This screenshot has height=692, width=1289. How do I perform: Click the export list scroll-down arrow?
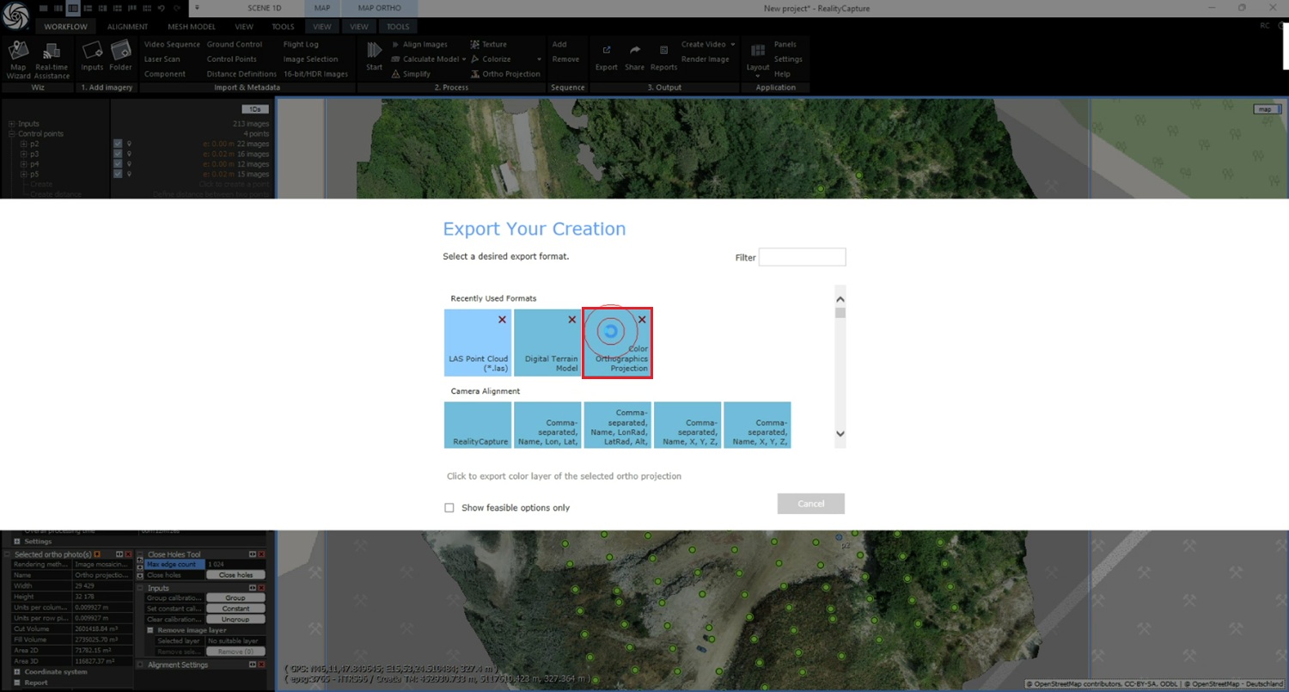click(x=840, y=434)
